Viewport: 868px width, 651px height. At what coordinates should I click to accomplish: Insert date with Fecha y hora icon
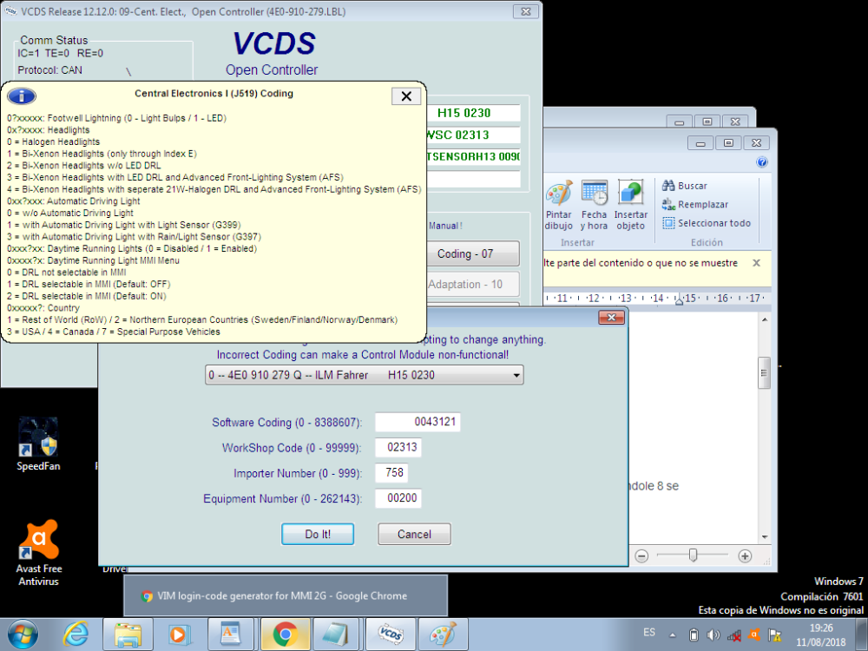tap(595, 205)
